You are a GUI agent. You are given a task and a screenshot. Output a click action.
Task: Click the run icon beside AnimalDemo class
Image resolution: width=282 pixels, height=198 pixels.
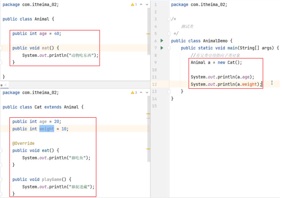[162, 41]
